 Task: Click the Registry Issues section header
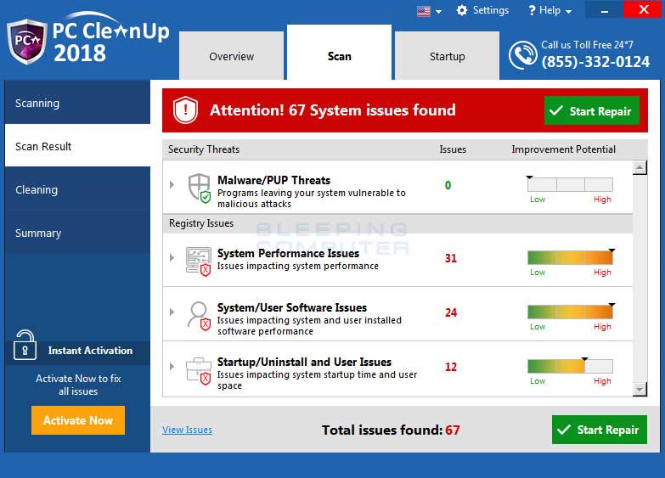[201, 223]
